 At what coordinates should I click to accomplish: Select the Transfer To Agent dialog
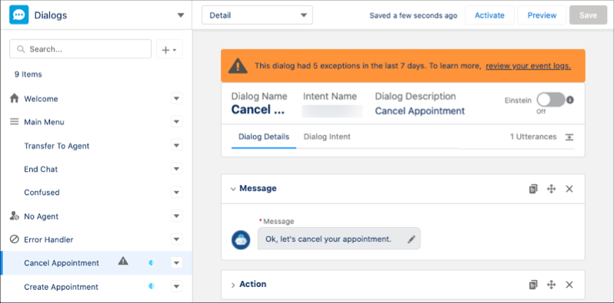pos(57,146)
